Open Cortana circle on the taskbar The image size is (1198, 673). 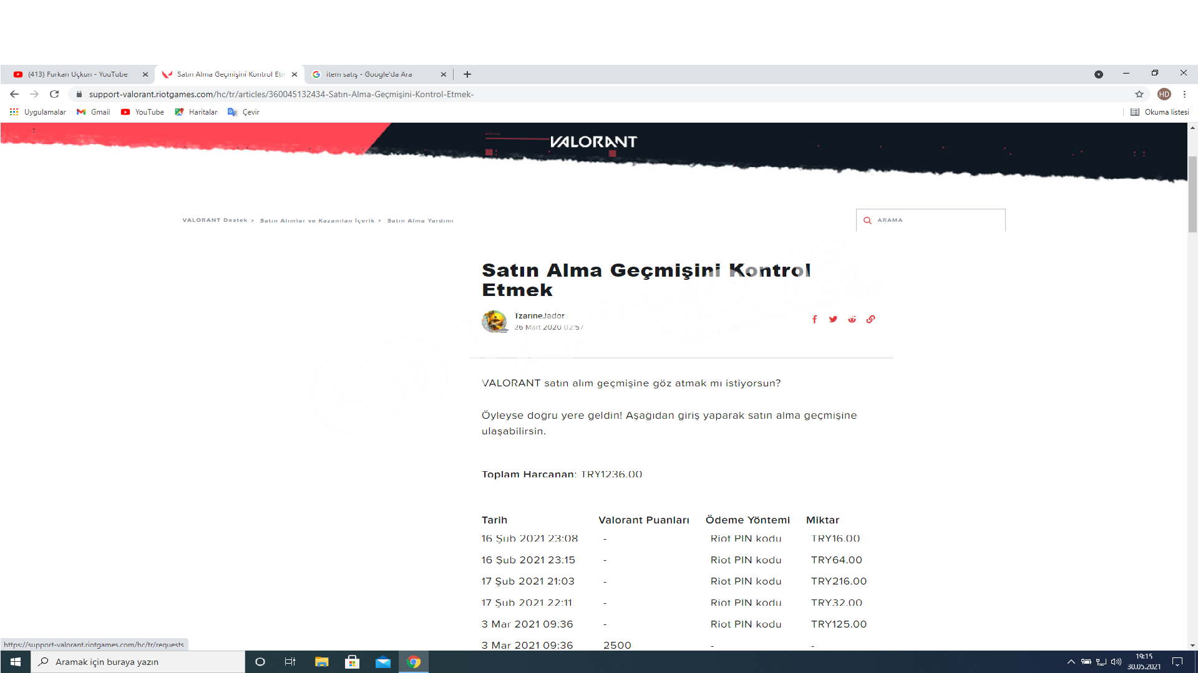pos(260,662)
